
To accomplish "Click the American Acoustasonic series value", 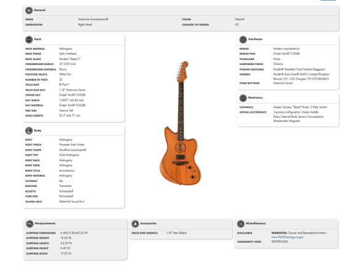I will (93, 19).
